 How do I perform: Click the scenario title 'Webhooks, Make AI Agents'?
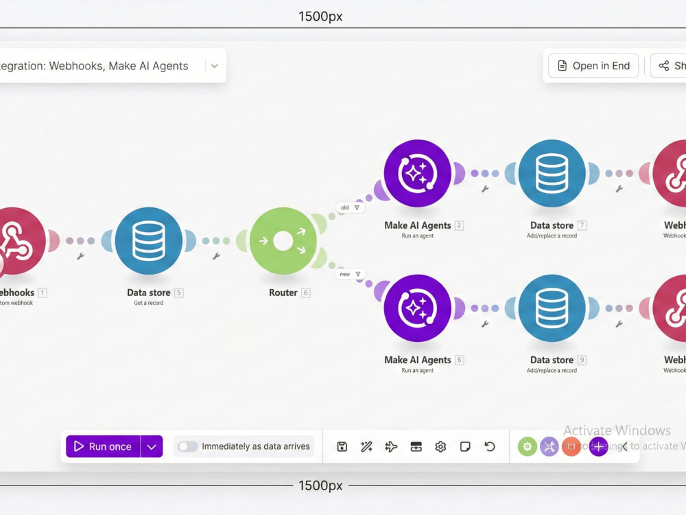click(x=119, y=66)
